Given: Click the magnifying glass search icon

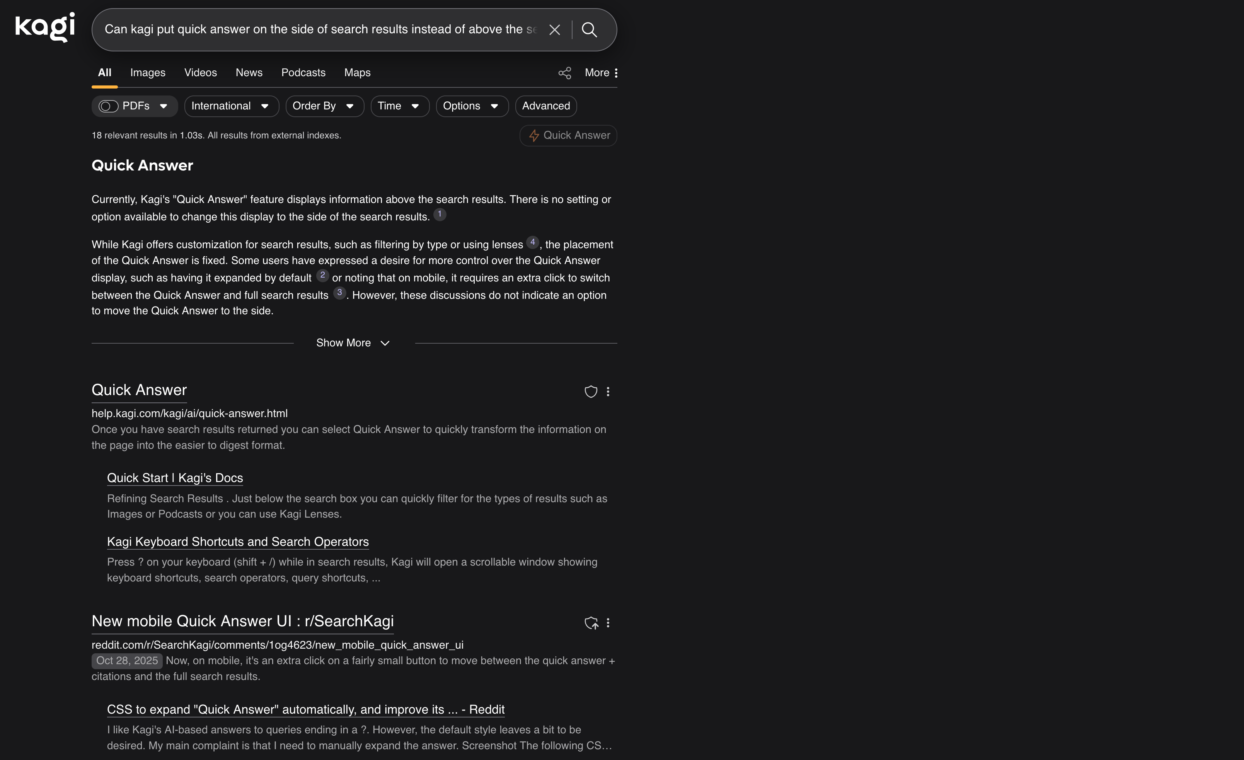Looking at the screenshot, I should 589,30.
